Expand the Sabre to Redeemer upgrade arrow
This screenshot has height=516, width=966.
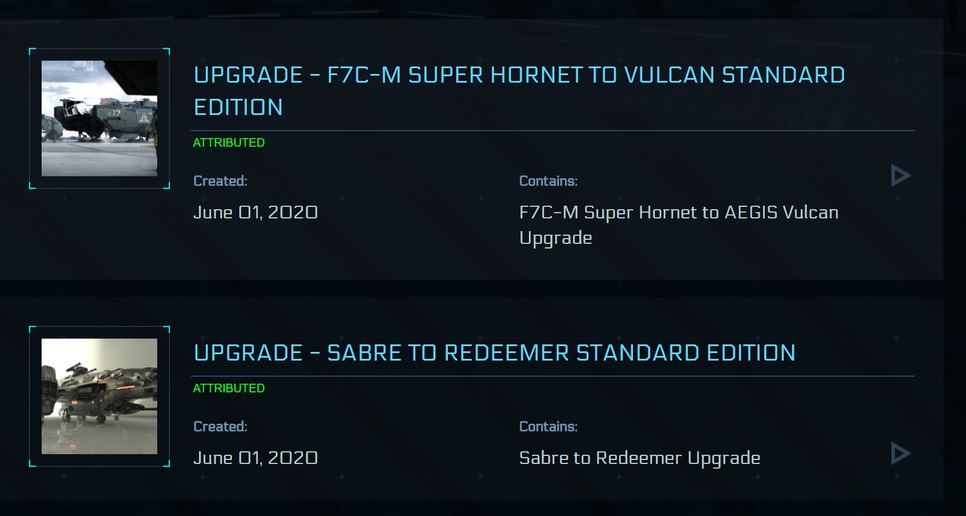click(x=901, y=454)
